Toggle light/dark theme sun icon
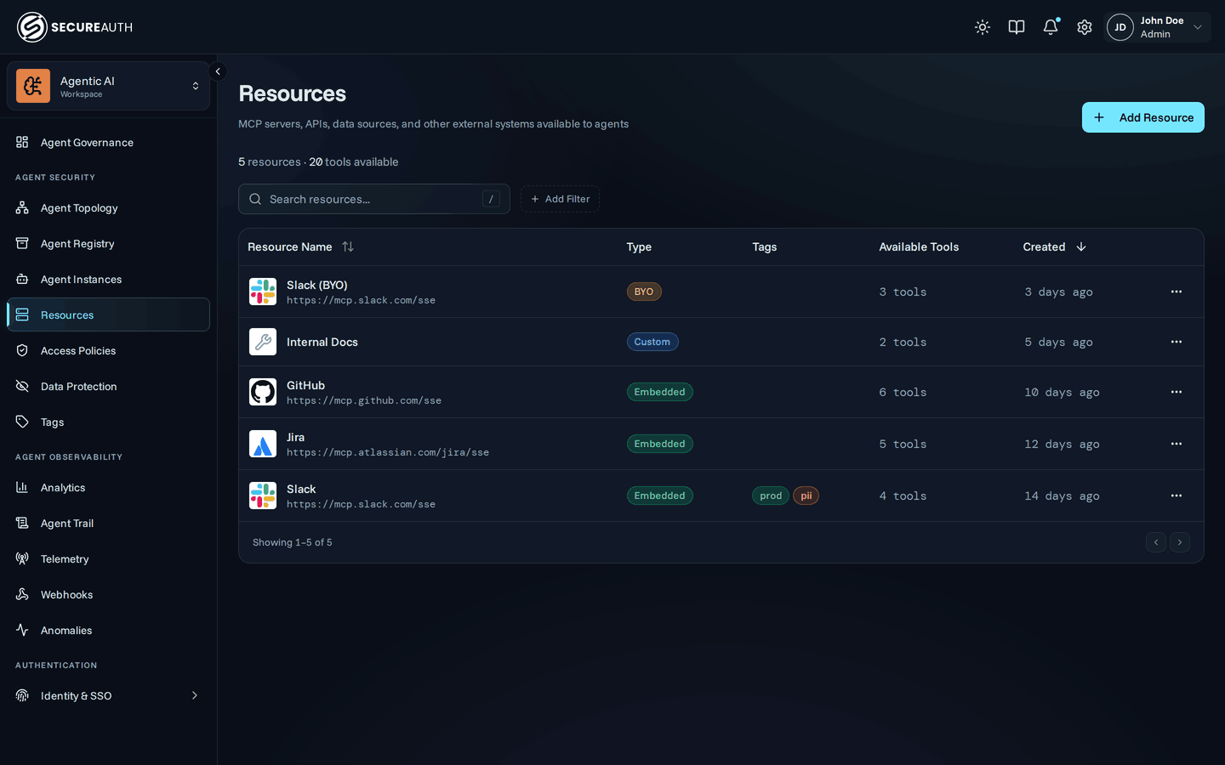This screenshot has height=765, width=1225. (x=983, y=27)
